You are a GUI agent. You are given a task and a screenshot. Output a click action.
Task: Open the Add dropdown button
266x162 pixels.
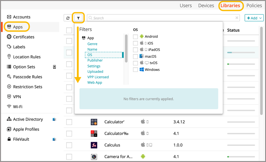click(254, 18)
